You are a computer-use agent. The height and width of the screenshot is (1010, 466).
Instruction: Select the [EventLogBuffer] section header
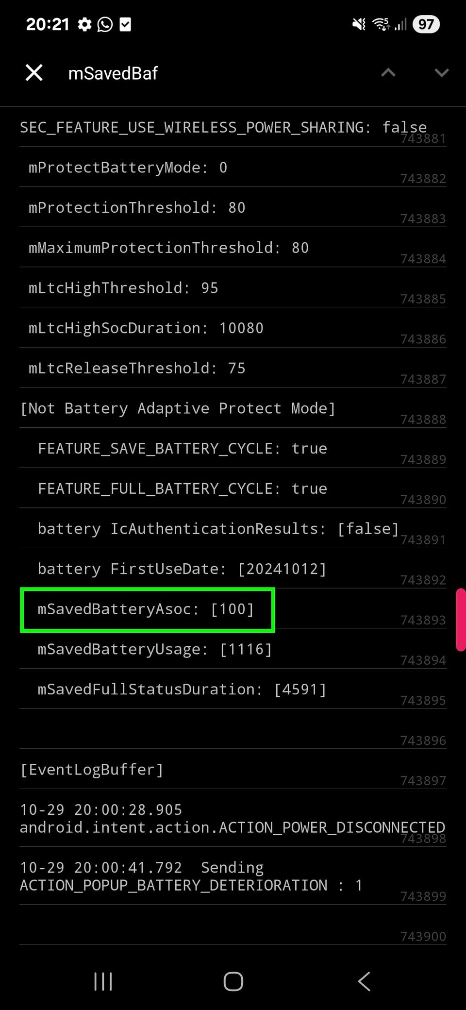[92, 770]
